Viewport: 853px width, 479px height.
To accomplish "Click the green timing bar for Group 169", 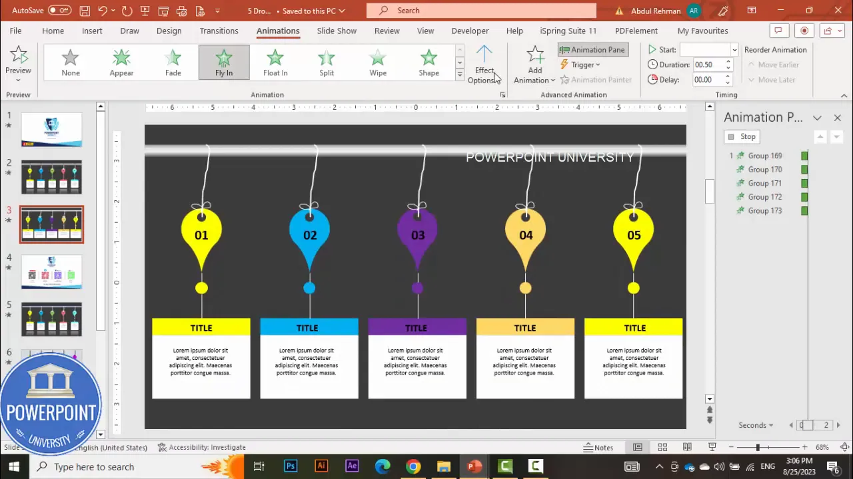I will pyautogui.click(x=804, y=156).
